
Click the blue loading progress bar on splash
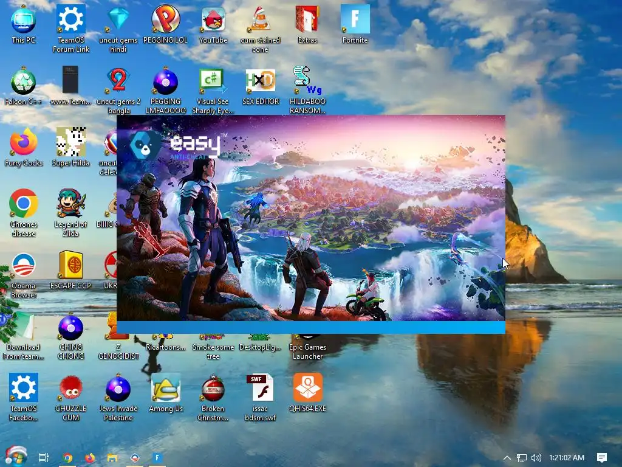pos(311,327)
